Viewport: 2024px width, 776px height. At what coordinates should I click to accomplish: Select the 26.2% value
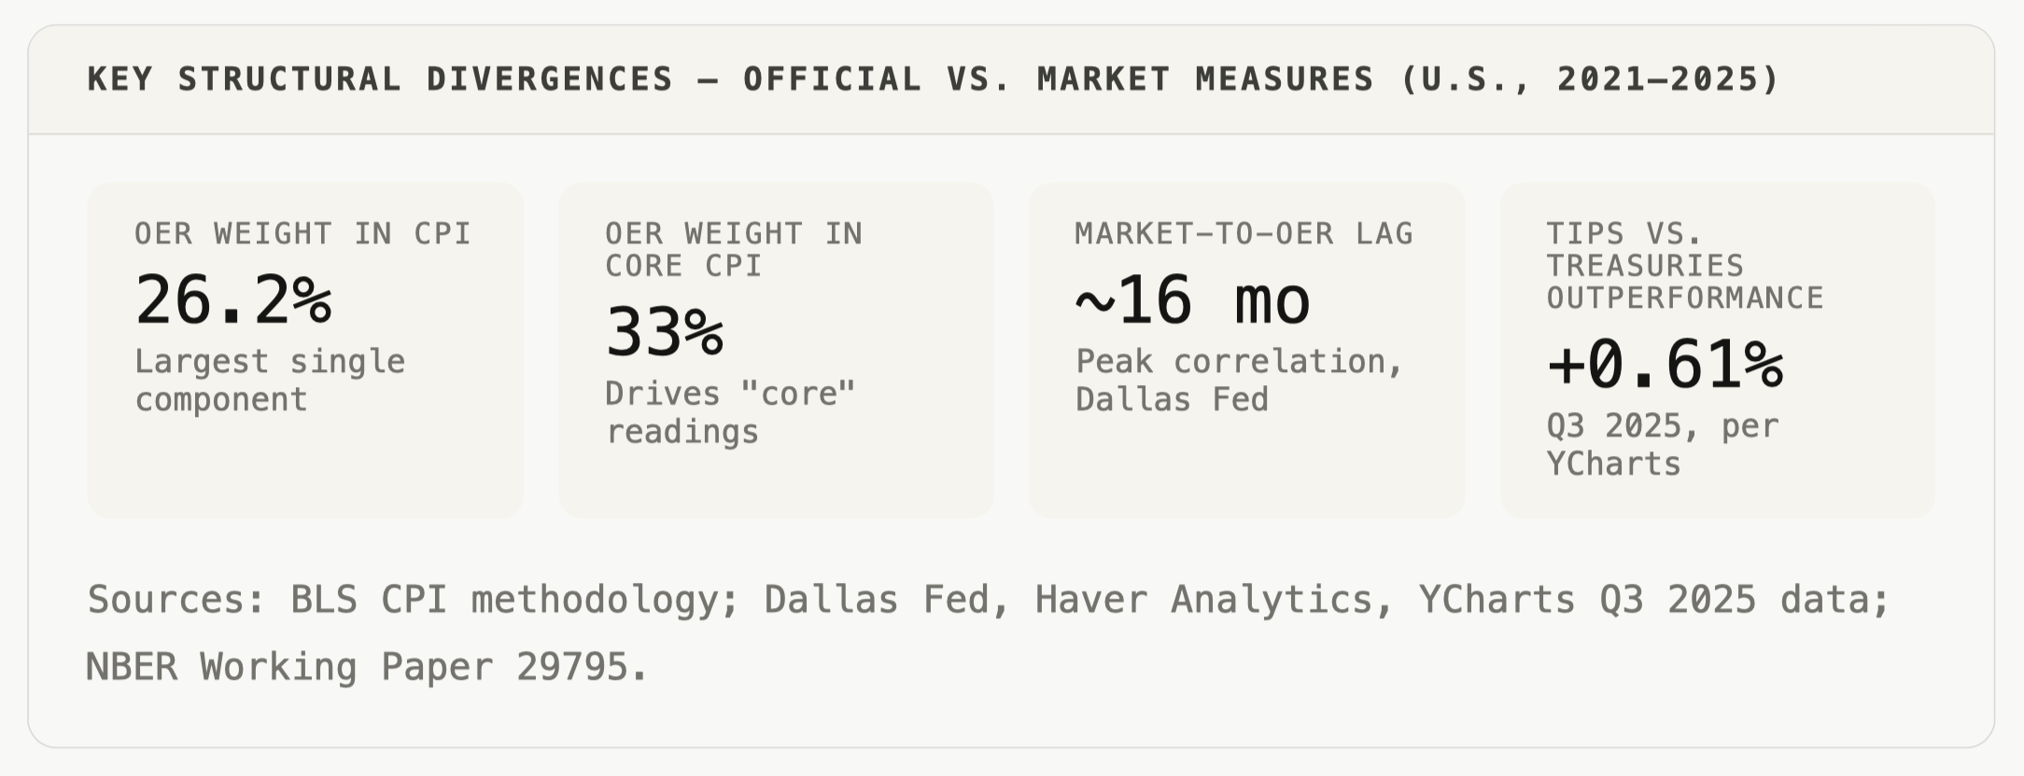(233, 300)
